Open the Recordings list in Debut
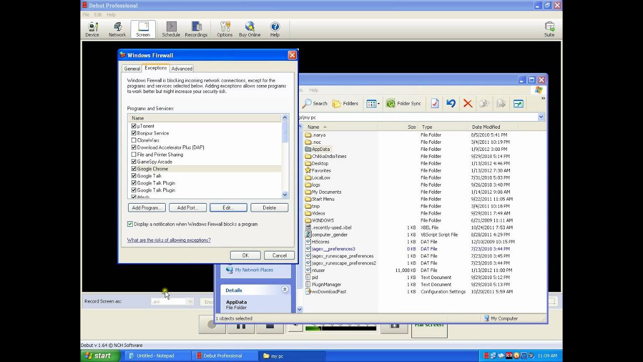Viewport: 643px width, 362px height. [x=196, y=29]
